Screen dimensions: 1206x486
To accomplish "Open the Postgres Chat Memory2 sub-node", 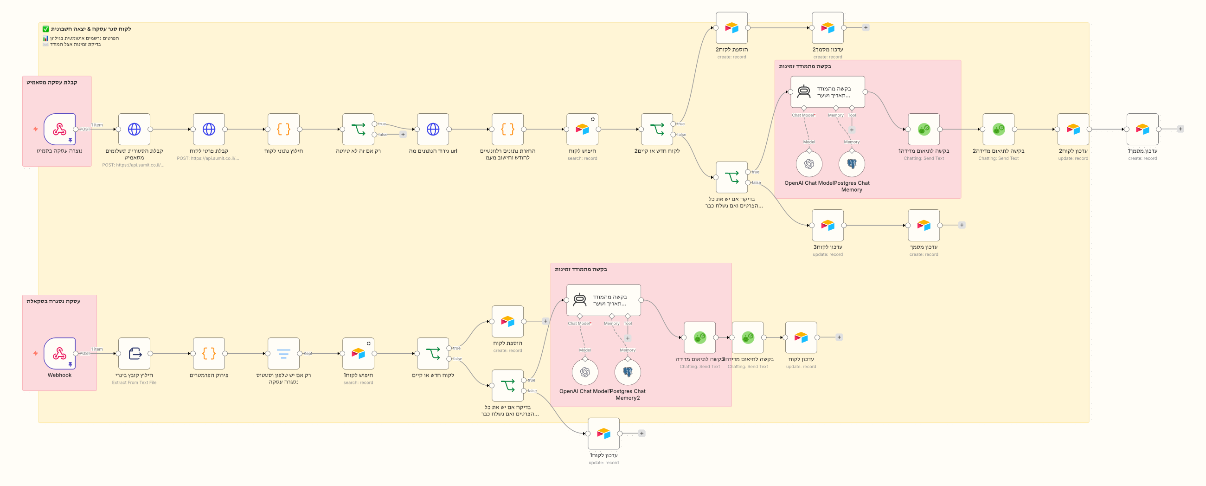I will point(628,372).
